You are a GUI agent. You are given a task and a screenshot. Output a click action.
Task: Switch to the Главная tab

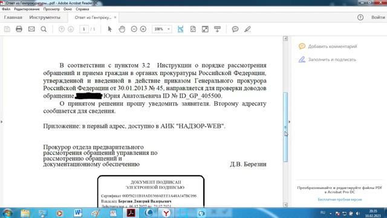click(13, 18)
